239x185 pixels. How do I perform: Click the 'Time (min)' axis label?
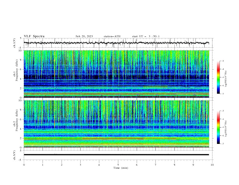point(121,168)
